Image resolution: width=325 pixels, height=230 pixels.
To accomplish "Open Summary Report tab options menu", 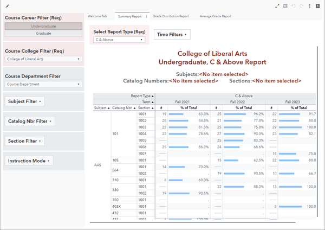I will [146, 17].
